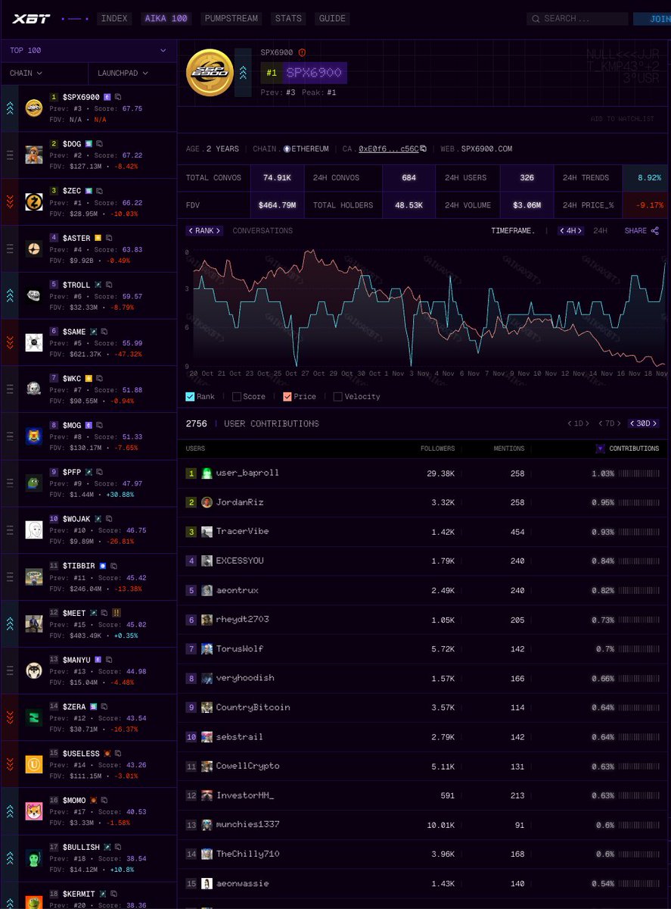
Task: Click the $MEET warning badge icon
Action: [116, 613]
